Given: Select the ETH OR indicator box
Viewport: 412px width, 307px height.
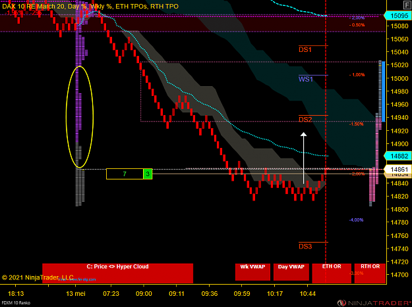Looking at the screenshot, I should [332, 273].
